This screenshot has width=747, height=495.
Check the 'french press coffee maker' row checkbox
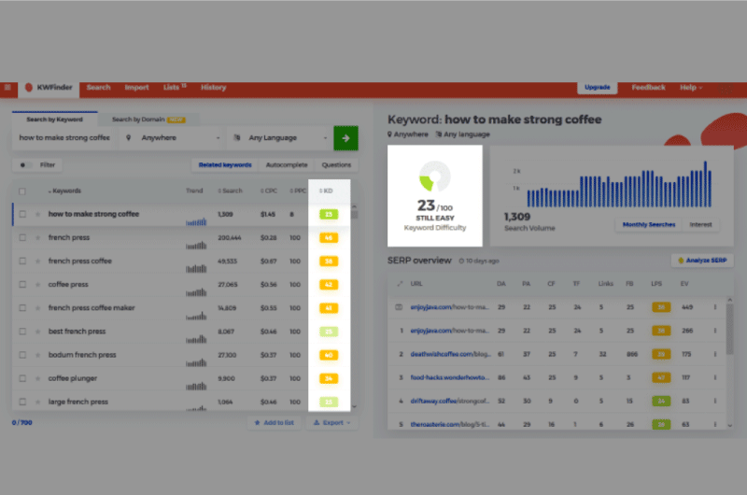(22, 308)
